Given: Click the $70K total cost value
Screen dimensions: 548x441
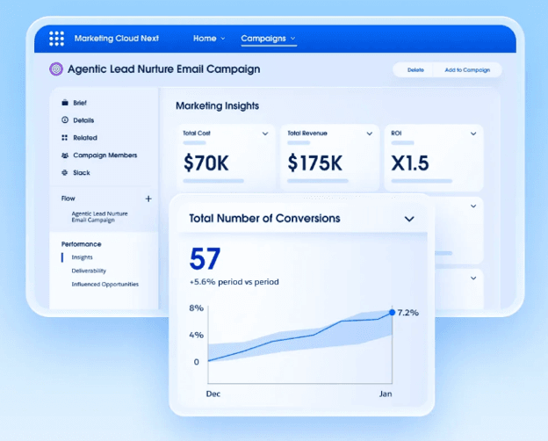Looking at the screenshot, I should click(x=205, y=163).
